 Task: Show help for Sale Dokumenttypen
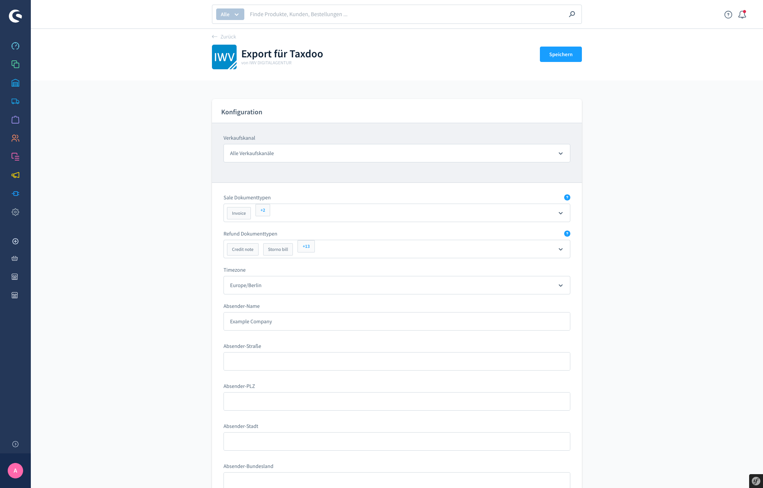(x=567, y=197)
